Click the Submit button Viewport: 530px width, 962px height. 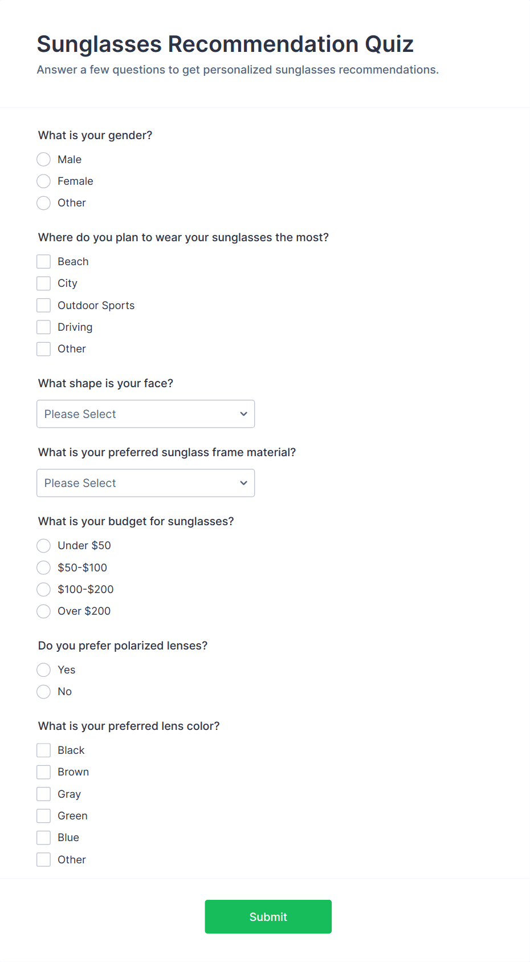point(268,916)
